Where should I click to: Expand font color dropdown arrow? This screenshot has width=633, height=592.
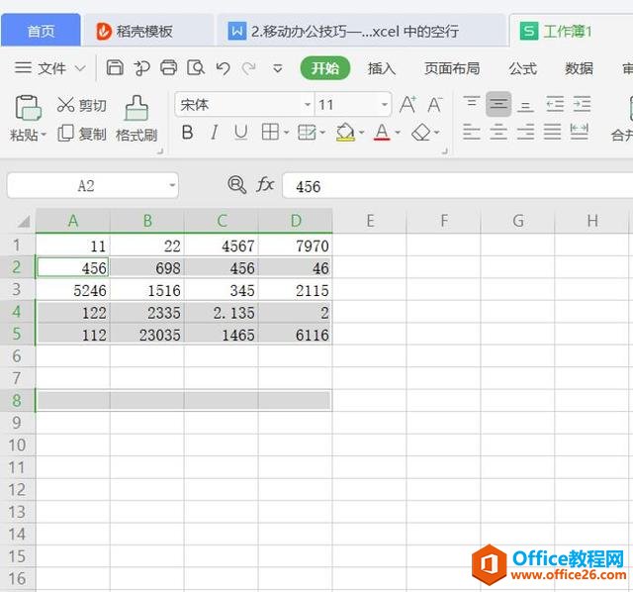(x=398, y=132)
